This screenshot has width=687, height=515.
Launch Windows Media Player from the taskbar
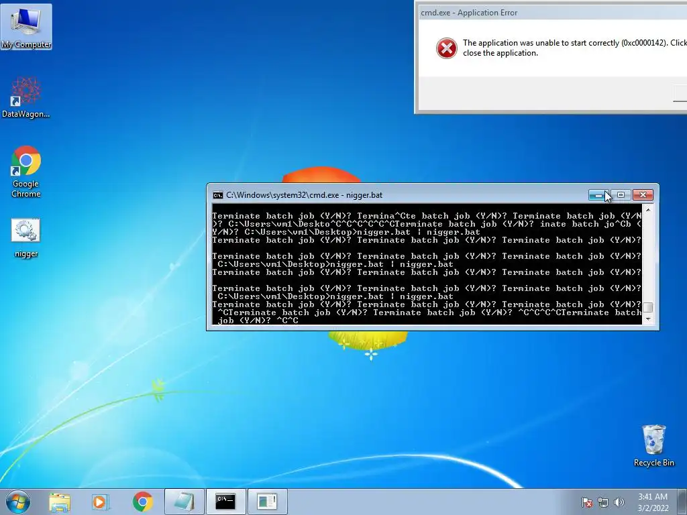click(x=101, y=502)
